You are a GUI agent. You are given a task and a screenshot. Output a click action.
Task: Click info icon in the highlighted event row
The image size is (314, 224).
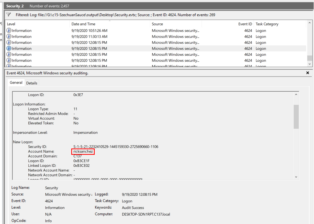pos(9,48)
